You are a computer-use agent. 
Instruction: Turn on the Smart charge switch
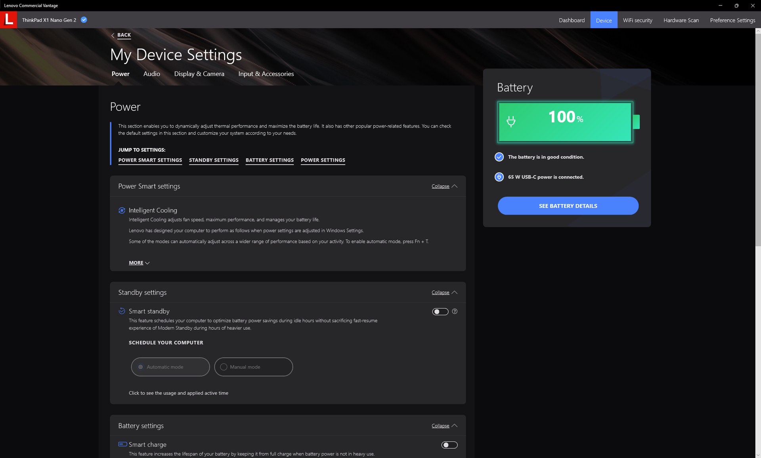449,445
